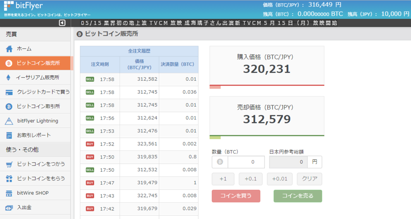Click the 売却価格 312,579 panel

click(x=267, y=116)
